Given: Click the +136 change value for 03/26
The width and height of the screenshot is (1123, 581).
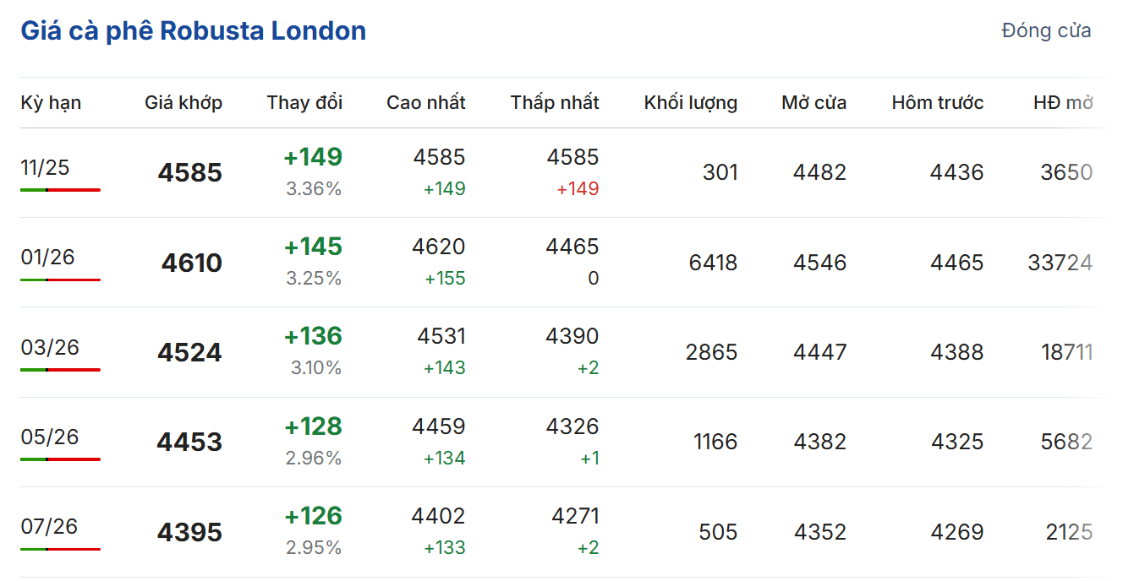Looking at the screenshot, I should click(313, 336).
